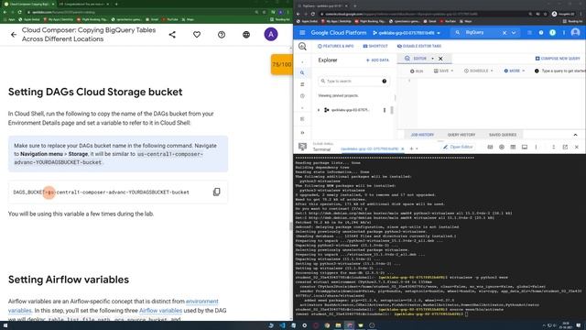This screenshot has height=330, width=586.
Task: Open the Editor tab dropdown arrow
Action: pyautogui.click(x=432, y=59)
